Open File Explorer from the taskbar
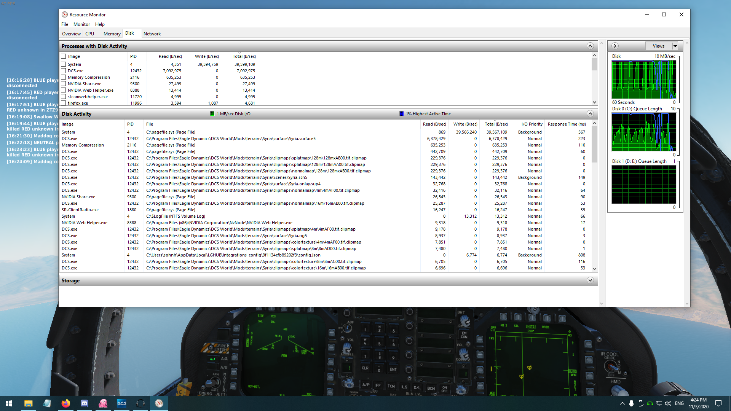The height and width of the screenshot is (411, 731). tap(28, 403)
